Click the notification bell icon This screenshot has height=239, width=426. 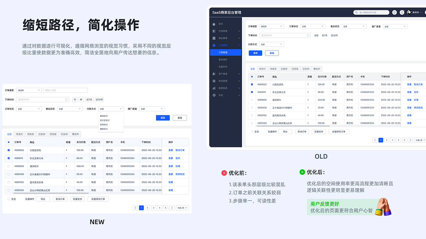coord(402,12)
